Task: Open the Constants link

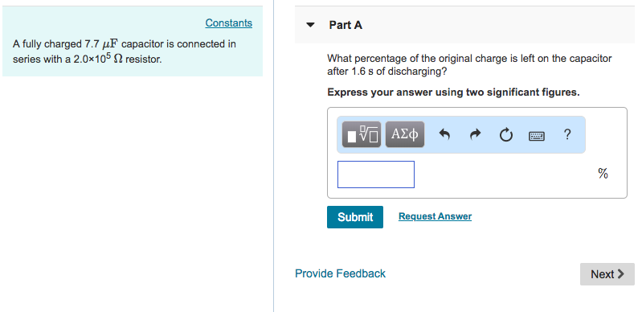Action: (229, 23)
